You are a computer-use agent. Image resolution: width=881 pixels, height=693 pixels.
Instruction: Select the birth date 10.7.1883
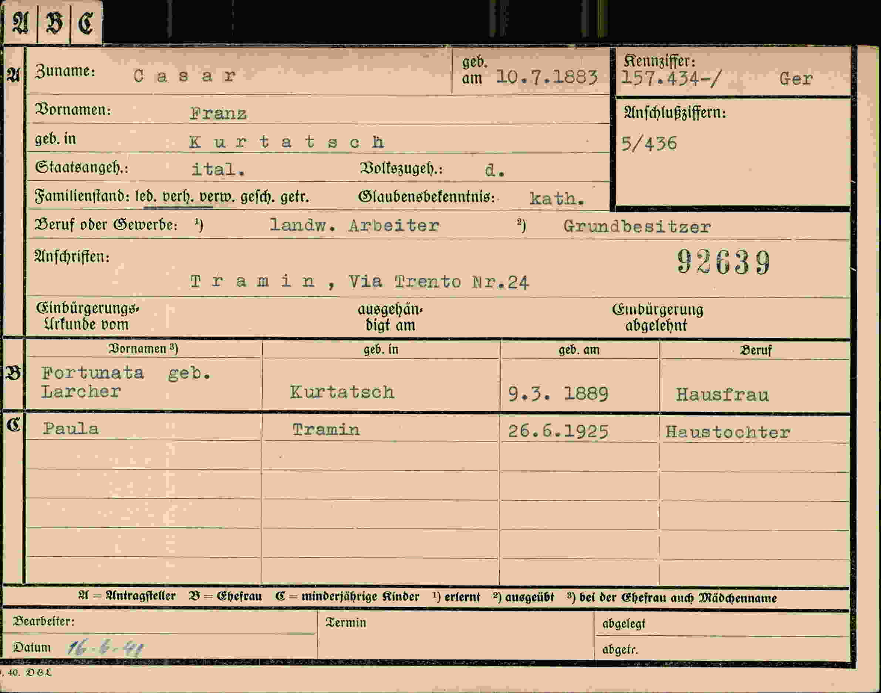click(547, 77)
